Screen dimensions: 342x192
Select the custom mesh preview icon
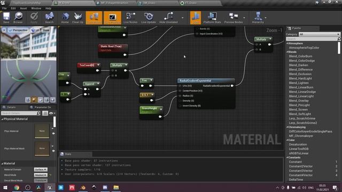tap(53, 100)
